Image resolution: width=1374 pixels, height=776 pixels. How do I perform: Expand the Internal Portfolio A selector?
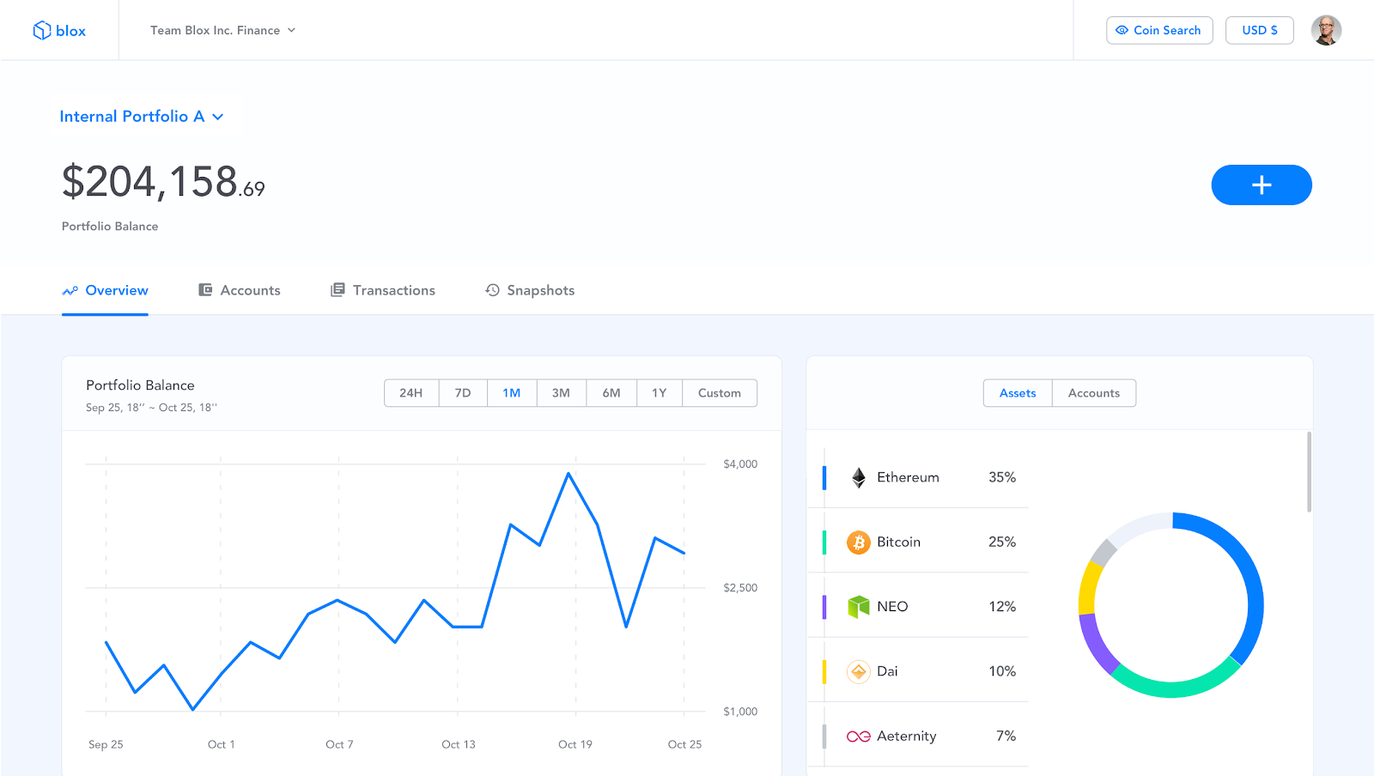142,117
